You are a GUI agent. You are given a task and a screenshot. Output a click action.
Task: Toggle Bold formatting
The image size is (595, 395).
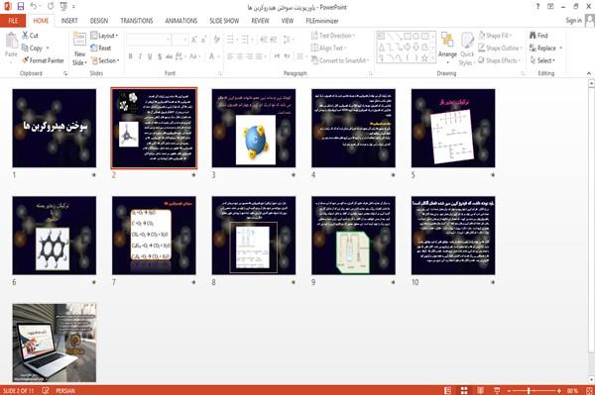click(131, 56)
